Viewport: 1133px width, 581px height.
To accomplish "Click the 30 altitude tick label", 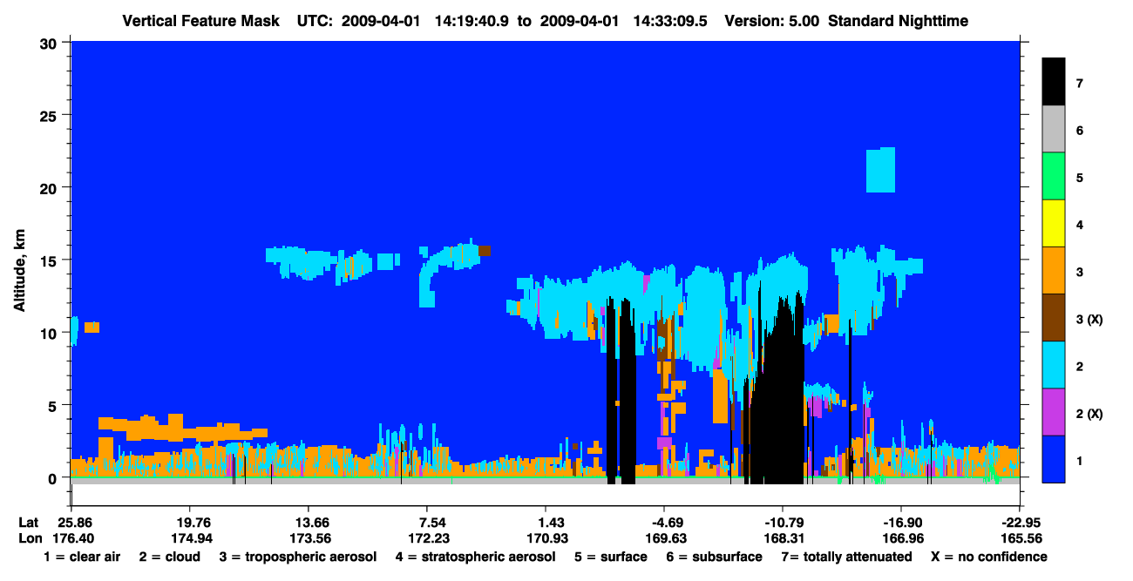I will 50,43.
